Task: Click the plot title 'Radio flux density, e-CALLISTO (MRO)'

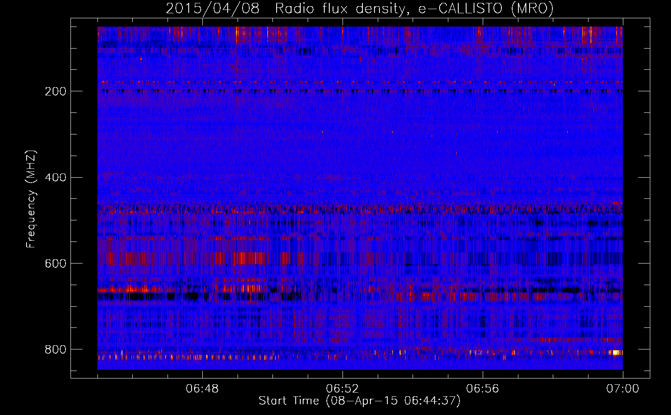Action: (414, 8)
